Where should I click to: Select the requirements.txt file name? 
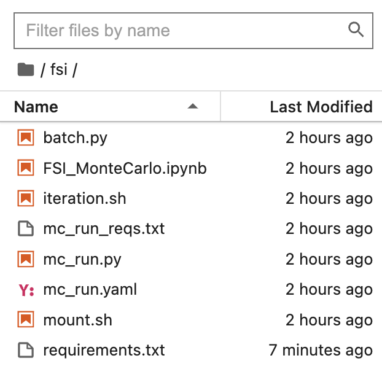[x=104, y=351]
